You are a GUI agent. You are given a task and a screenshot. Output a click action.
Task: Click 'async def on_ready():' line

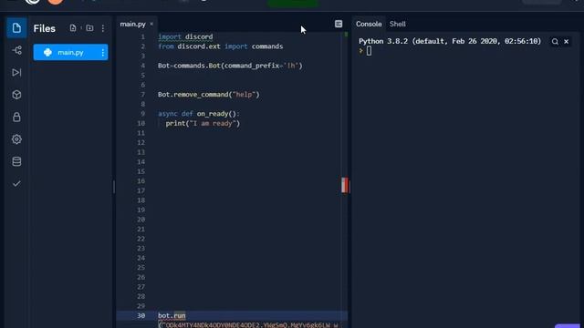click(199, 114)
